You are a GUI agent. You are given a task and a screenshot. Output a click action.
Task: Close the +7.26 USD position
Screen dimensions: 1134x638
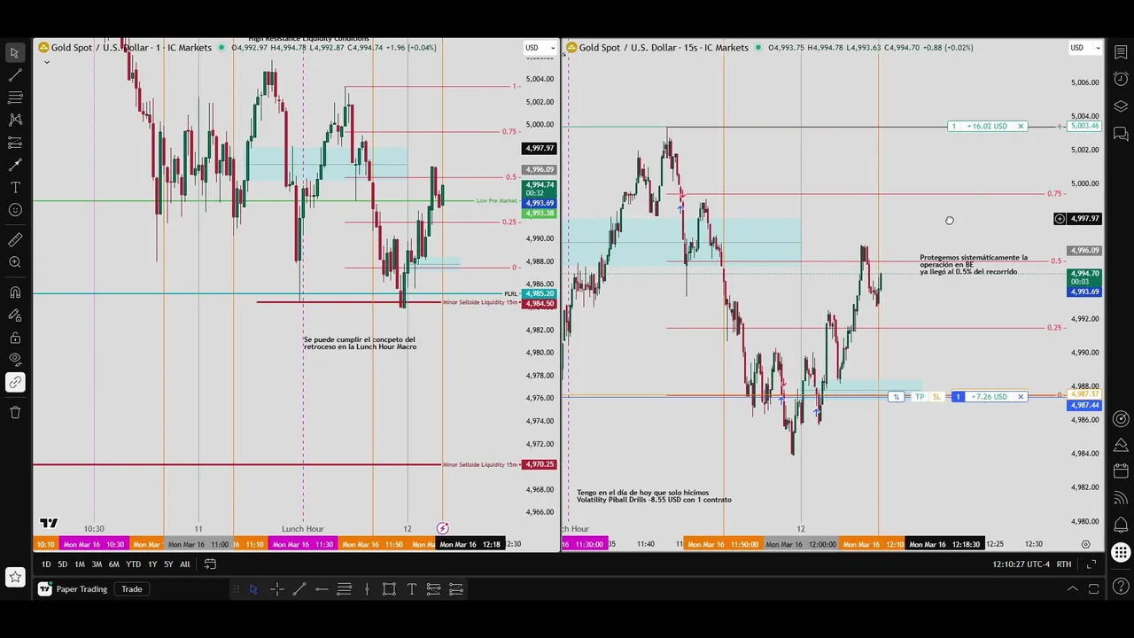[1021, 397]
